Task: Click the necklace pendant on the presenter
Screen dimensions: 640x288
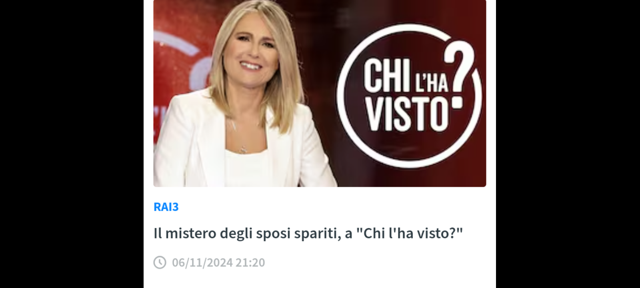Action: coord(243,149)
